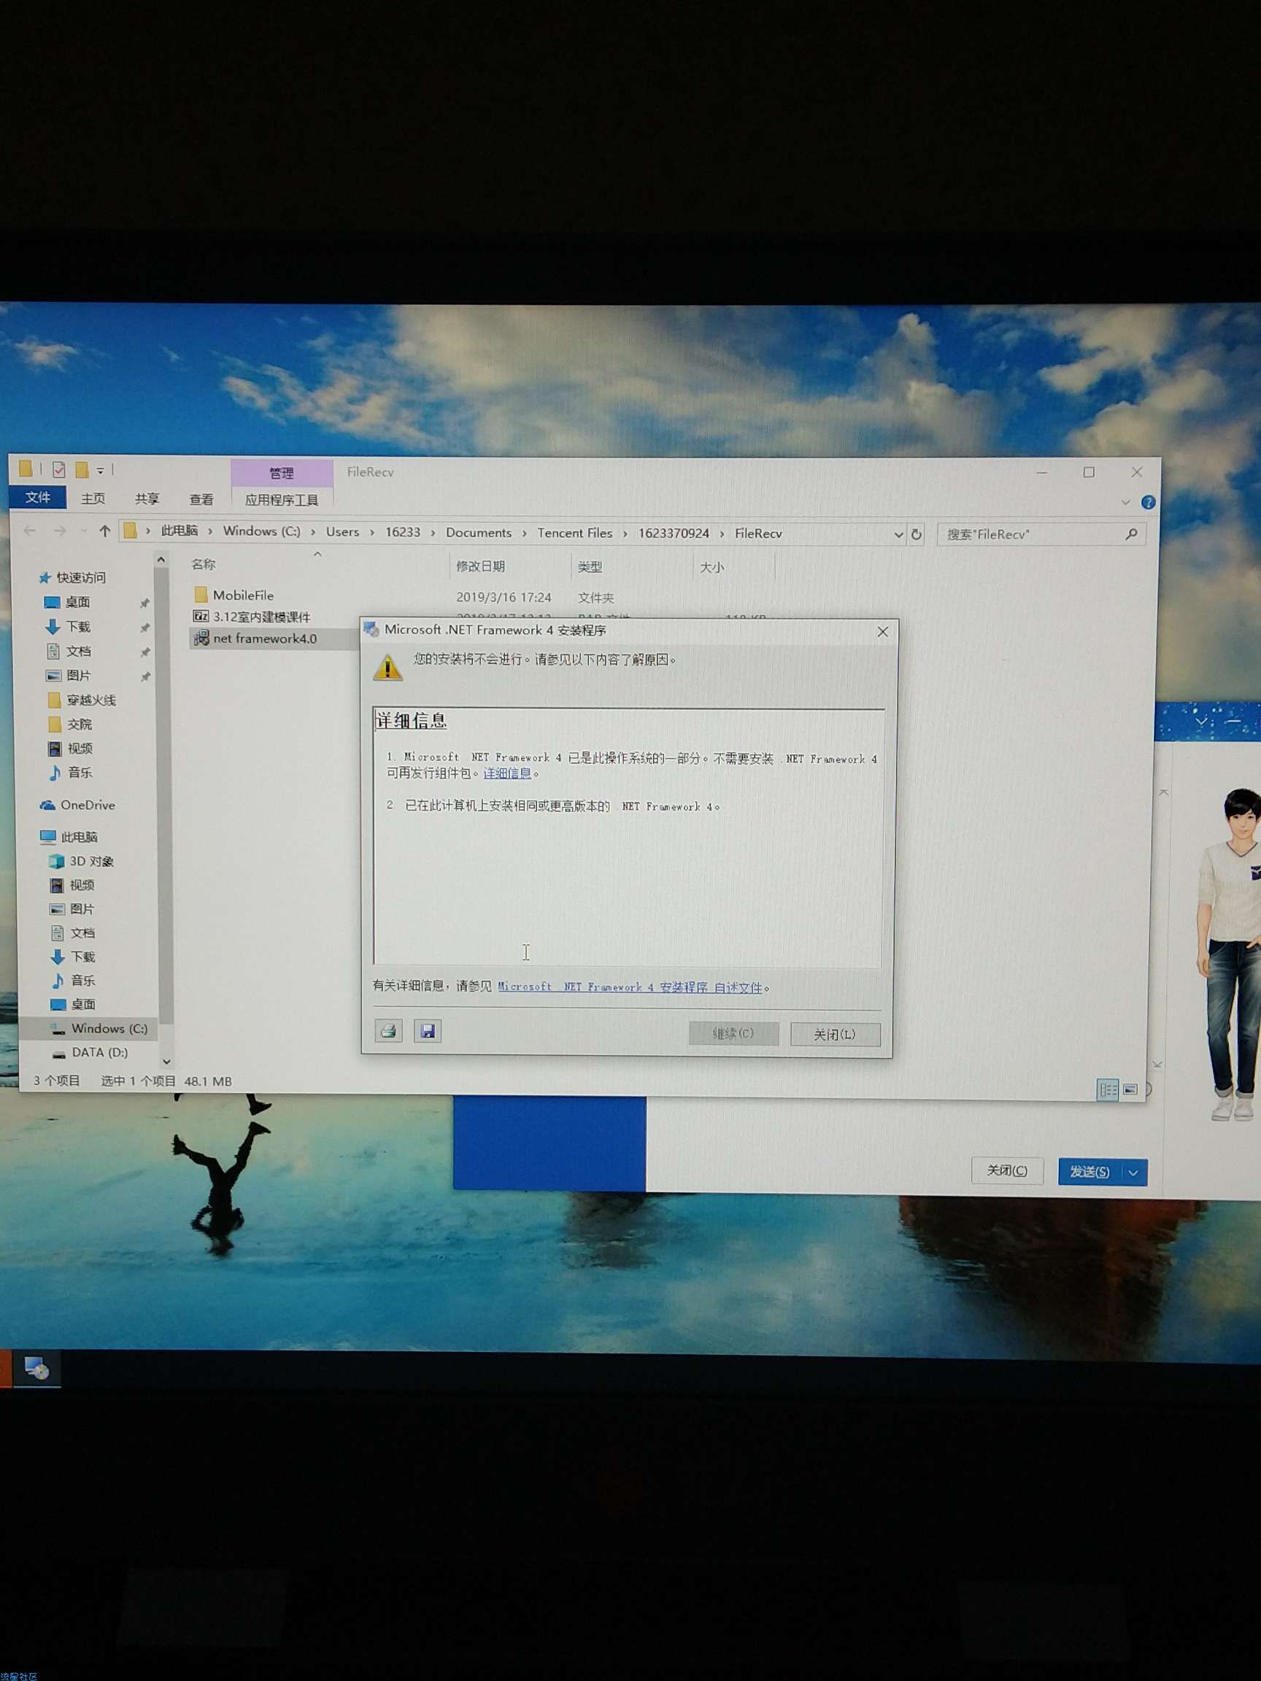Sort by the 大小 column header
Image resolution: width=1261 pixels, height=1681 pixels.
712,568
